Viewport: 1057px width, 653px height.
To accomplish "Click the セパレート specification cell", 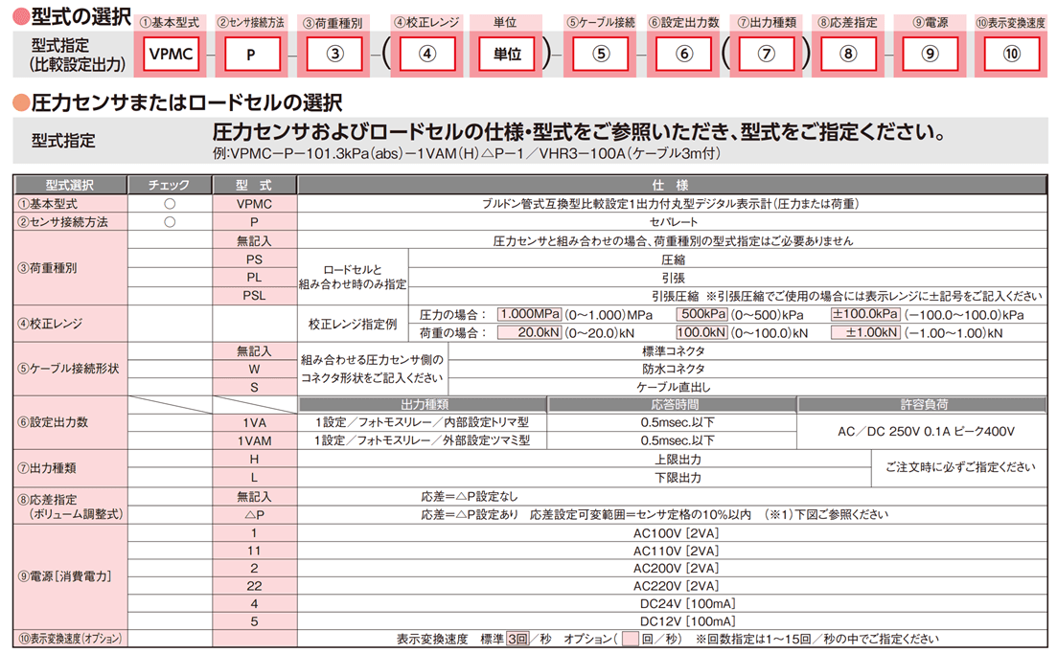I will [672, 222].
